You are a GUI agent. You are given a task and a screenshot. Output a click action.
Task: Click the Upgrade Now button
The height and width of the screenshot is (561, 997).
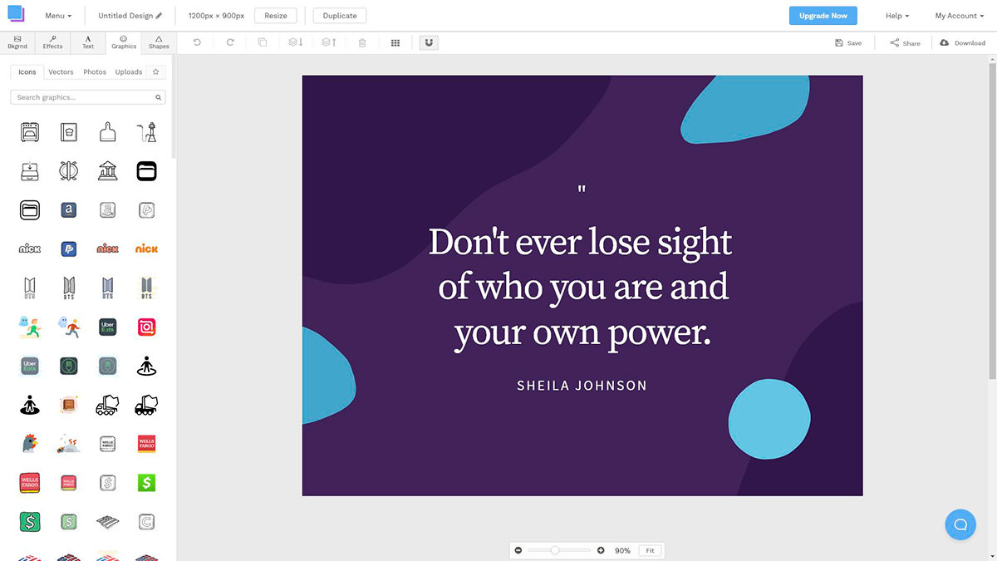tap(823, 16)
